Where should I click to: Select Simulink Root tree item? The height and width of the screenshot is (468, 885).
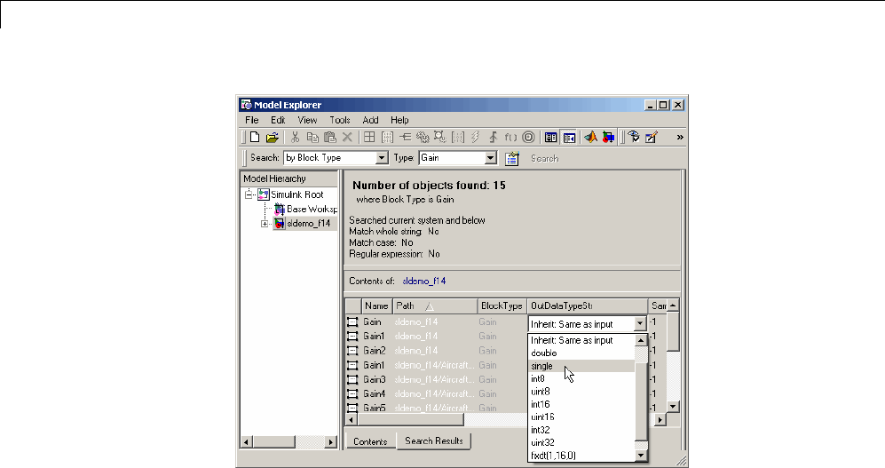290,194
